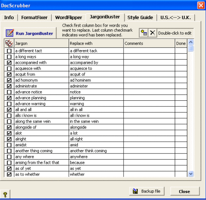Click the vertical scrollbar thumb

tap(191, 48)
